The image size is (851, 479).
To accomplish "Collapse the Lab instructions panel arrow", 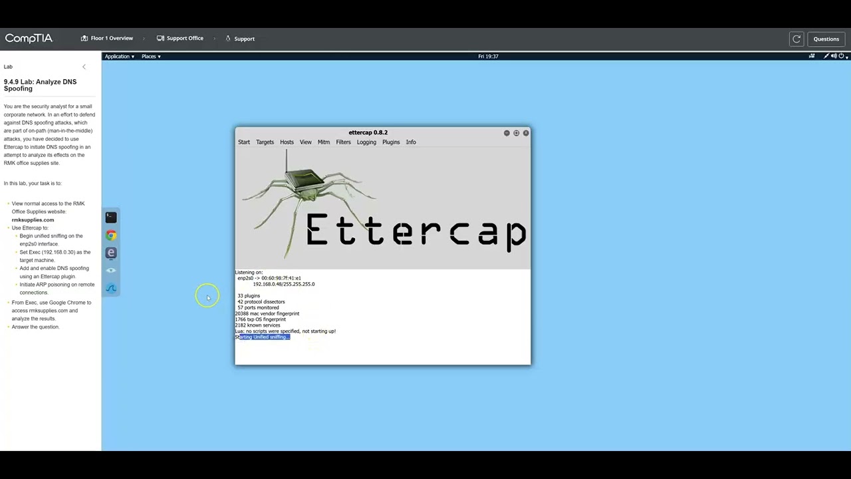I will [84, 67].
